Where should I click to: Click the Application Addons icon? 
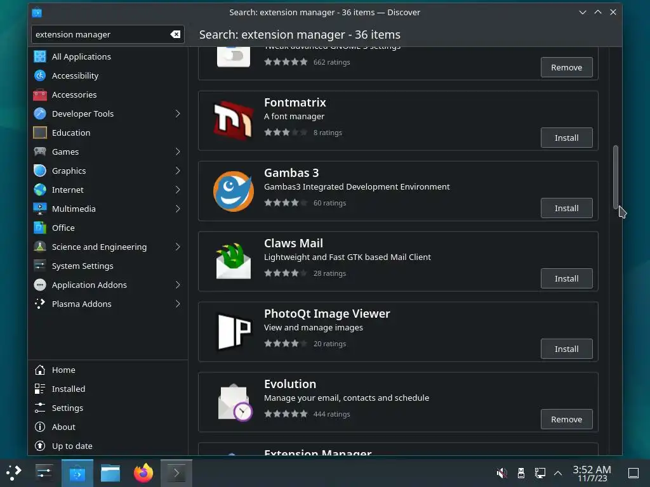click(x=40, y=285)
